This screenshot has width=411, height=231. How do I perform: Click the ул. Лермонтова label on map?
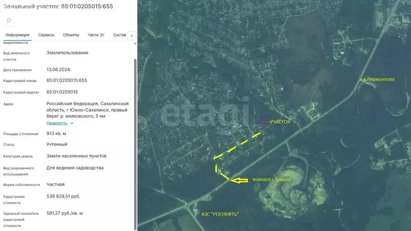pyautogui.click(x=377, y=79)
